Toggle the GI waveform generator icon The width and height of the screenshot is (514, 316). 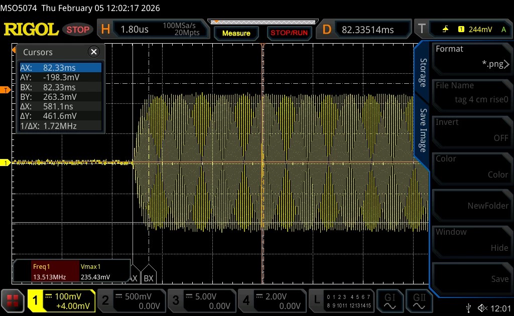(390, 301)
